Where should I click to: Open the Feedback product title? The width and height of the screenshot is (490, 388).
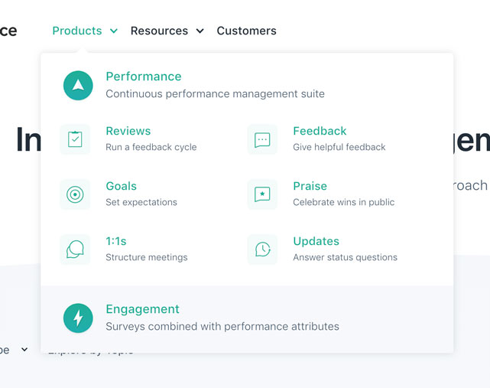[x=320, y=131]
